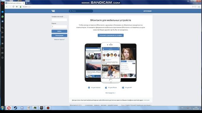Image resolution: width=202 pixels, height=113 pixels.
Task: Click the install app on phone button
Action: pos(111,35)
